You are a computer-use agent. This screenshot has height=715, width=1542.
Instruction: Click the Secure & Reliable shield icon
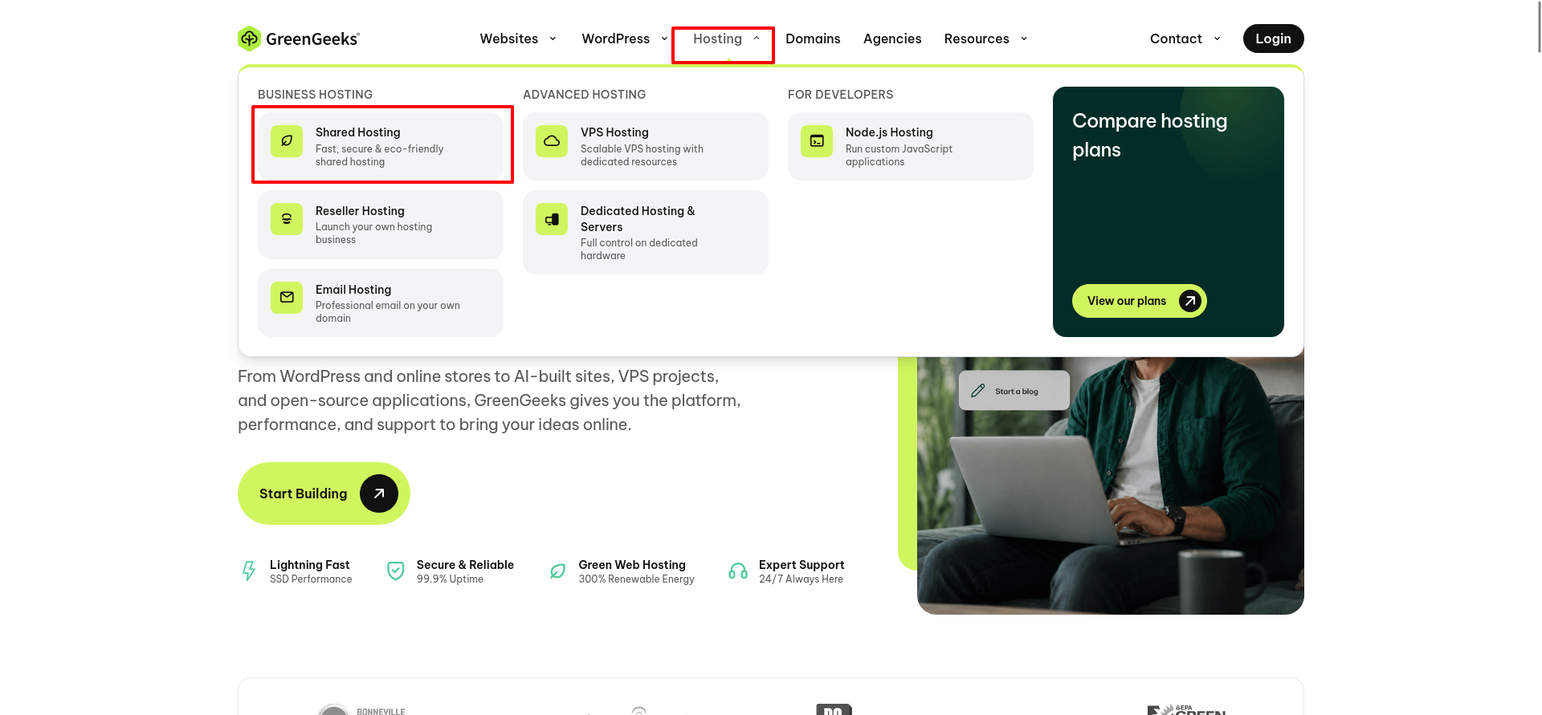[x=396, y=571]
